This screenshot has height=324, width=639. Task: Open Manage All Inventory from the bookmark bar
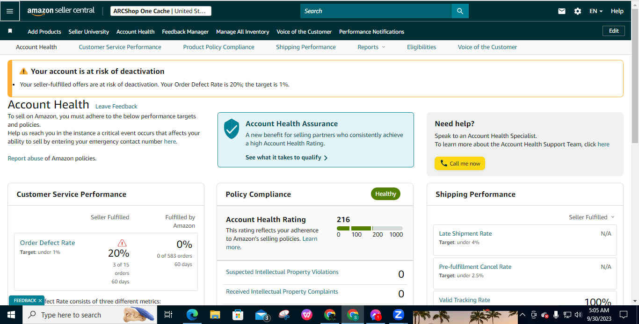[243, 32]
